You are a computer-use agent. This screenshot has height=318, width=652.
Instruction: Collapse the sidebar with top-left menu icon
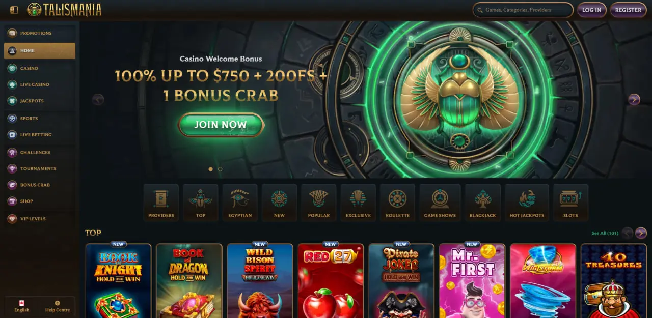coord(14,10)
